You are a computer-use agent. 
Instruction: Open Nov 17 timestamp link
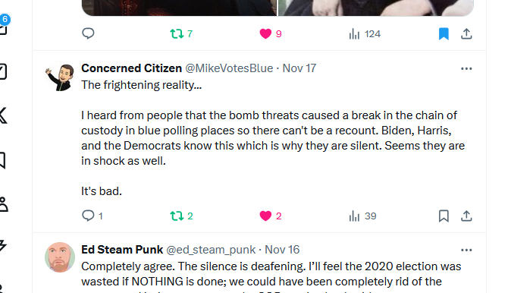coord(299,68)
